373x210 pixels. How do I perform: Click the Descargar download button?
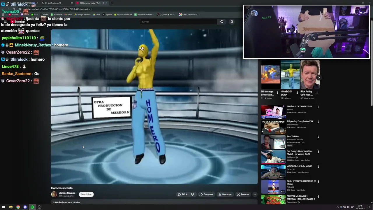point(225,194)
